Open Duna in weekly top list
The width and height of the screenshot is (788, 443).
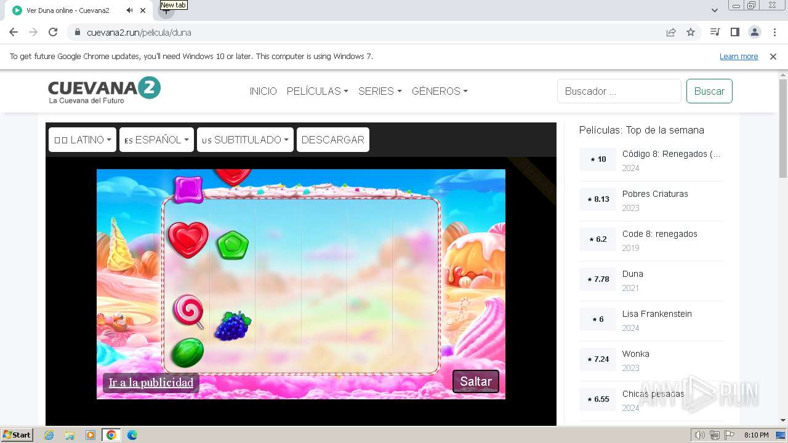click(x=632, y=274)
